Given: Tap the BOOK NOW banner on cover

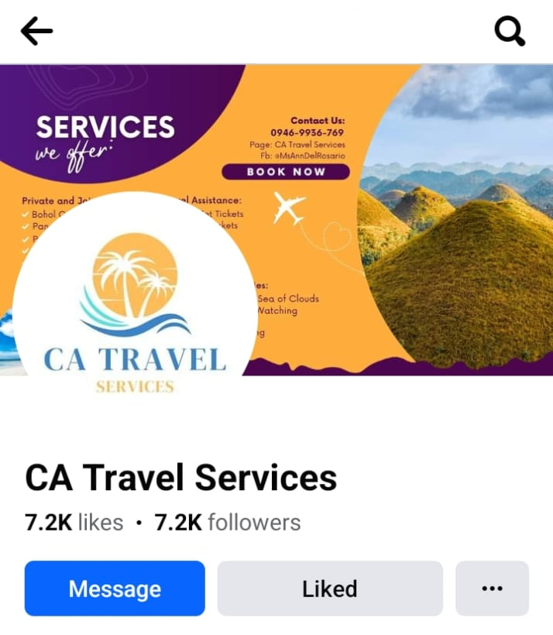Looking at the screenshot, I should click(286, 172).
